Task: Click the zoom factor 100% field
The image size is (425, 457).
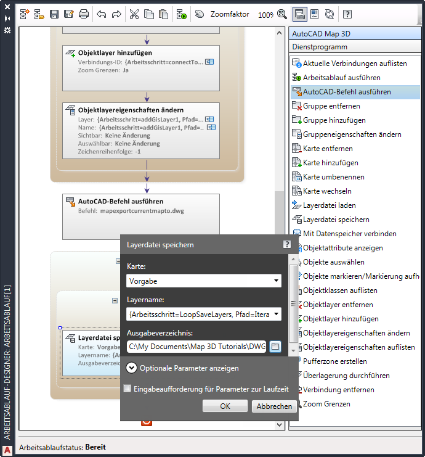Action: pos(265,15)
